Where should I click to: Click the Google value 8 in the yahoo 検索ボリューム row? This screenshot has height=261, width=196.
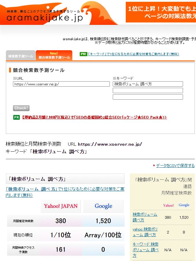pos(184,232)
